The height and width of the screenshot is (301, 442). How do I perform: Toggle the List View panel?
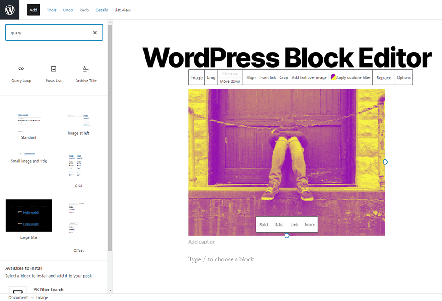point(122,10)
